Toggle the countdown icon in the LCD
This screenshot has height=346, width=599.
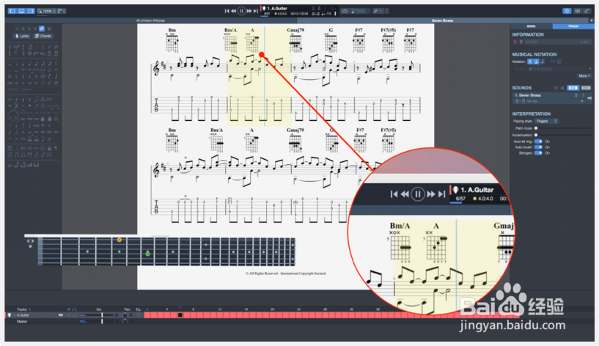tap(313, 8)
